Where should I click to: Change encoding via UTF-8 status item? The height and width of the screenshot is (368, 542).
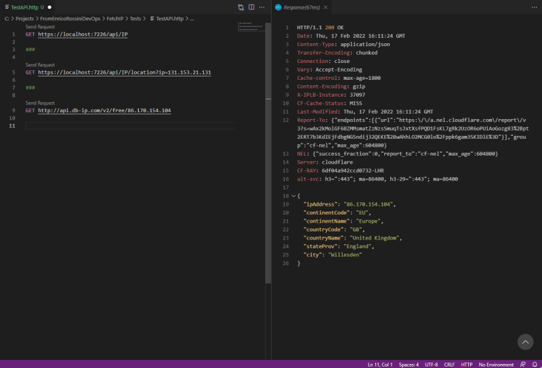point(432,365)
